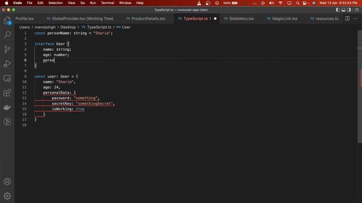Toggle the primary sidebar layout icon

click(x=338, y=10)
